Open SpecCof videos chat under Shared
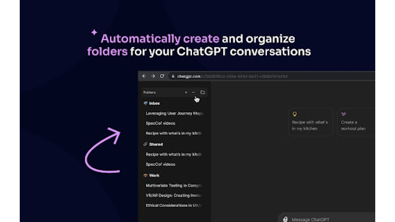The image size is (395, 222). coord(160,164)
